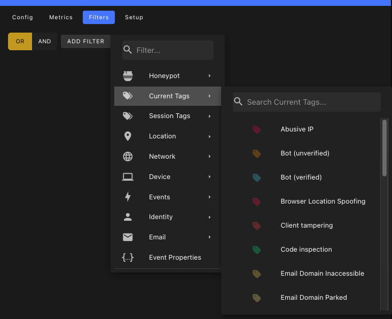Click the Network globe icon

tap(128, 157)
